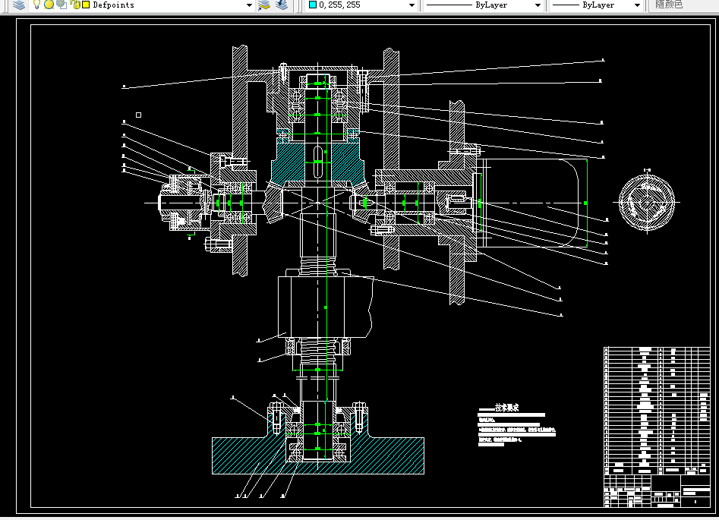Click the large hatched base plate at bottom
719x520 pixels.
click(235, 455)
